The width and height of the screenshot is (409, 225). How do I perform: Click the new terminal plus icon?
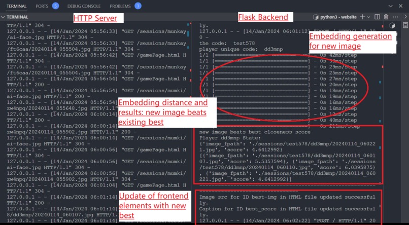point(362,17)
